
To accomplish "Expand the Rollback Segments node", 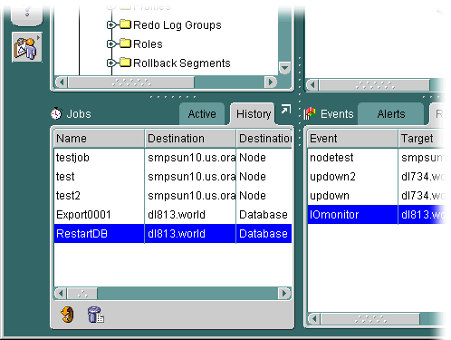I will 110,63.
